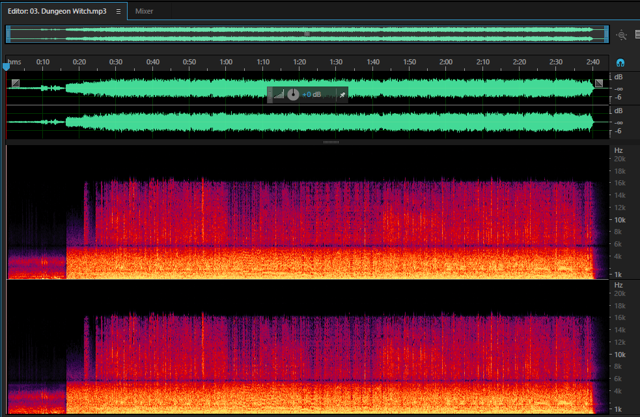Click the dB label of the upper channel scale

619,77
